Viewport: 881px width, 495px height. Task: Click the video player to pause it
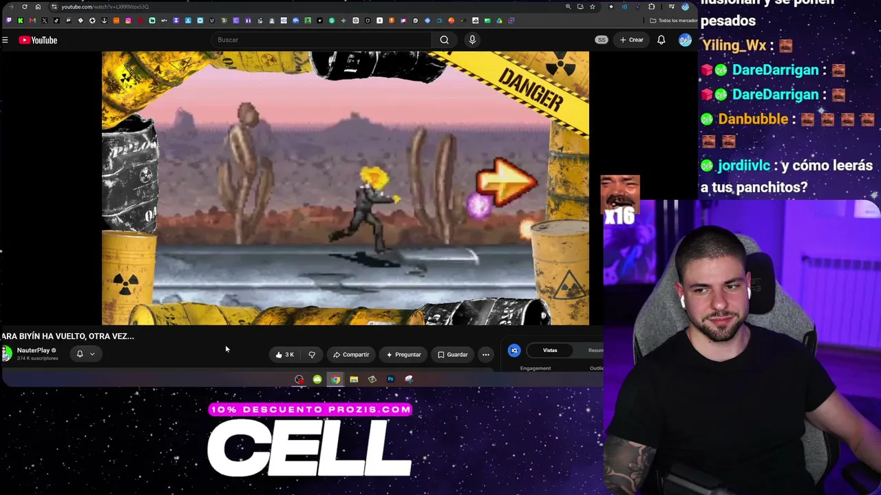pyautogui.click(x=346, y=188)
